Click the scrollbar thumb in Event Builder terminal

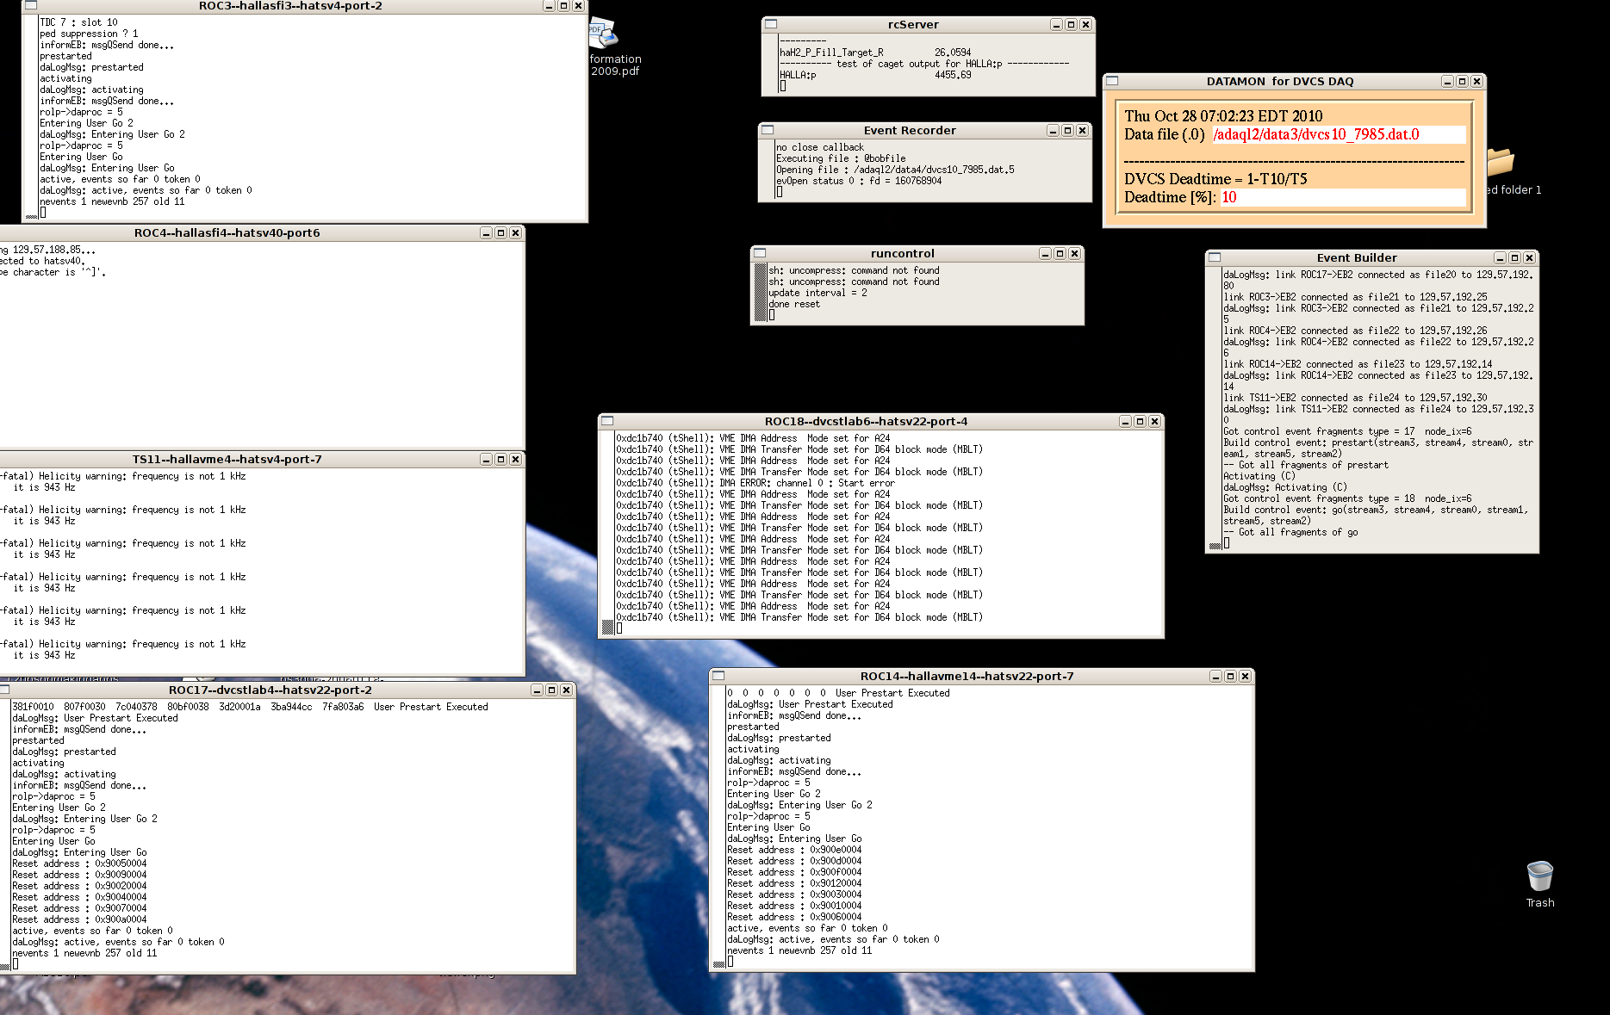tap(1215, 546)
